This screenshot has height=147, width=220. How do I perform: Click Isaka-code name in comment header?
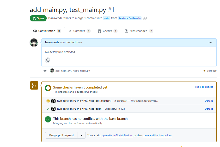pyautogui.click(x=52, y=42)
